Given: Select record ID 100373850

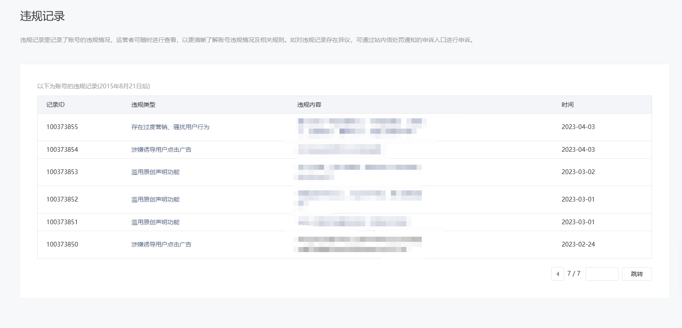Looking at the screenshot, I should 62,244.
